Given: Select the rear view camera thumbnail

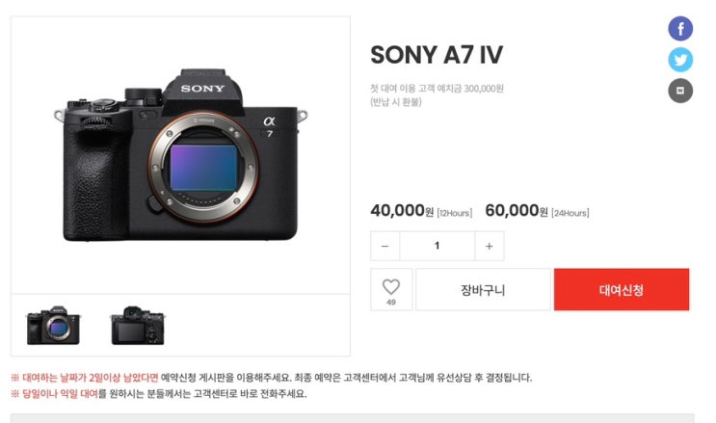Looking at the screenshot, I should (x=138, y=326).
